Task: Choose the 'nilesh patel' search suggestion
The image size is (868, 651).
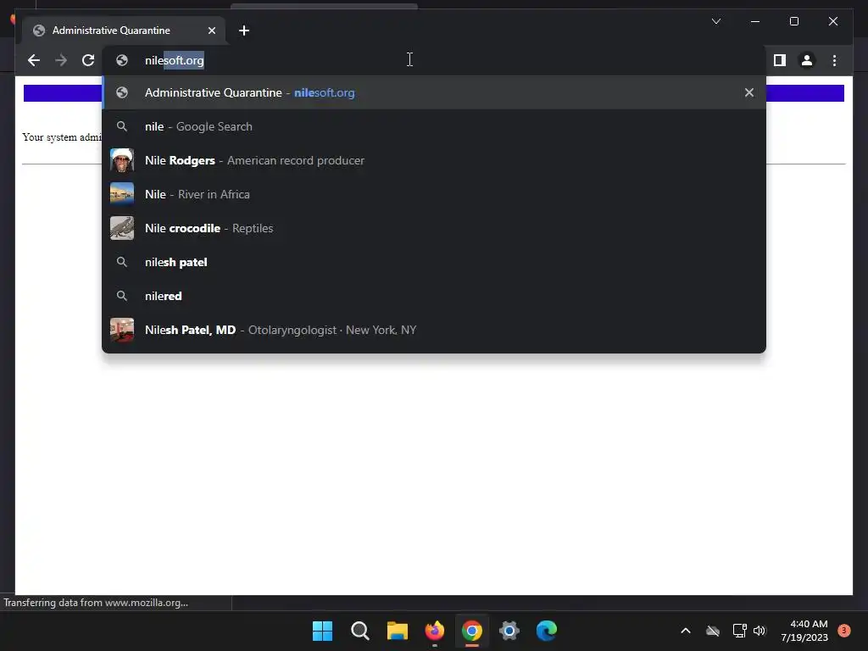Action: 434,263
